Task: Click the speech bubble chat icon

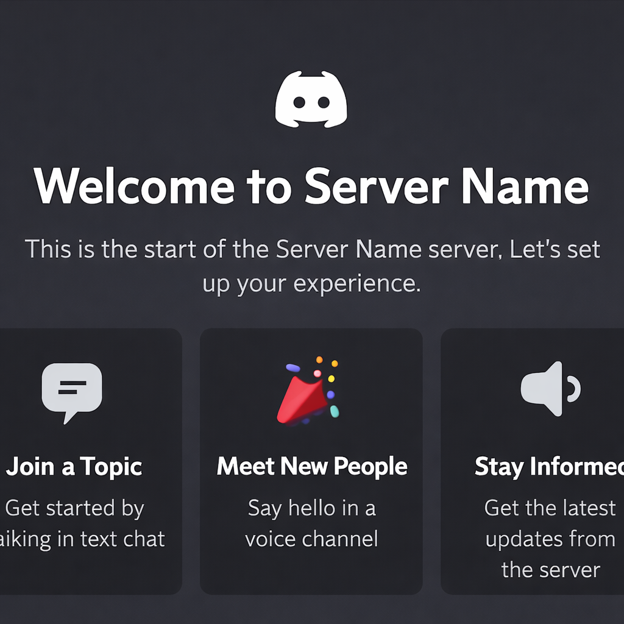Action: (72, 393)
